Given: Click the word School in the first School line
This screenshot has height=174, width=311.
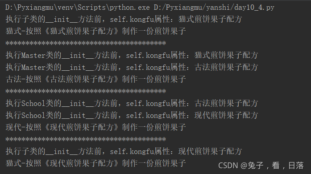Looking at the screenshot, I should (x=33, y=103).
